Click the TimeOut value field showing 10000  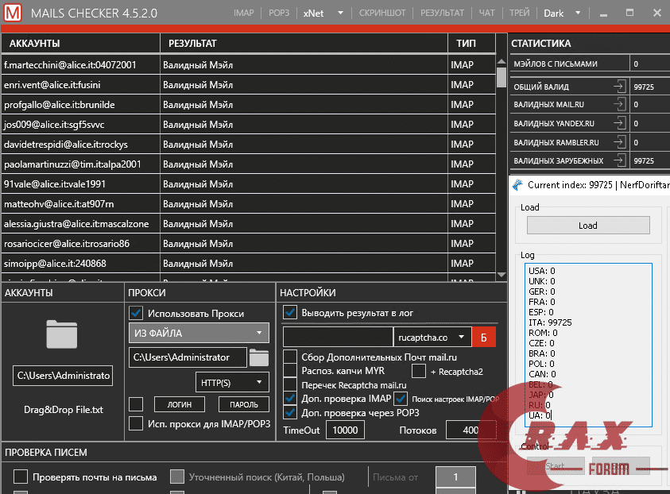344,429
